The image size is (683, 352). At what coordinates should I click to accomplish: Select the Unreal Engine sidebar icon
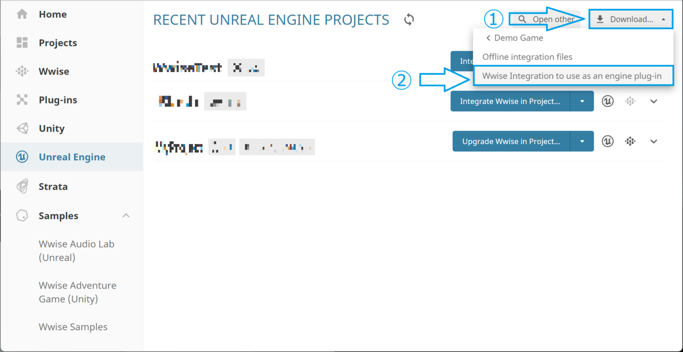pos(22,156)
